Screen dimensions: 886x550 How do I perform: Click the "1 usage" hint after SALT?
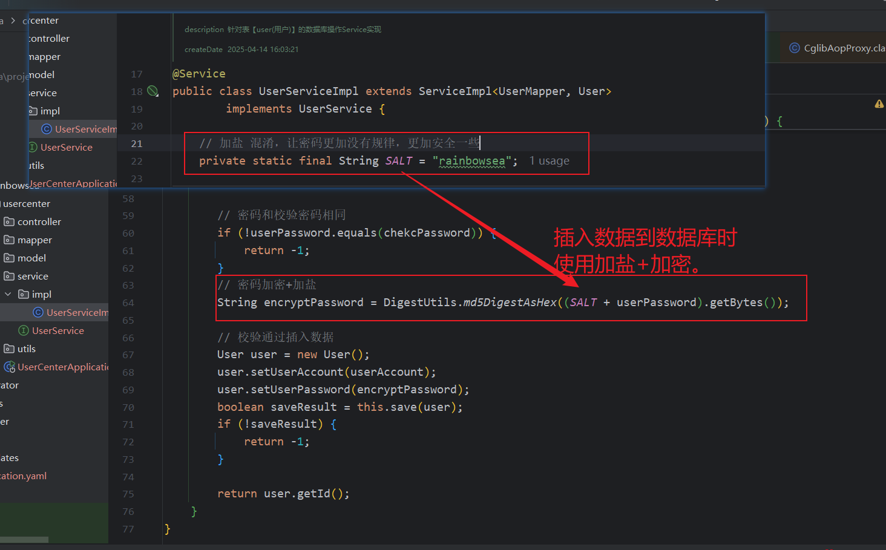[x=549, y=161]
